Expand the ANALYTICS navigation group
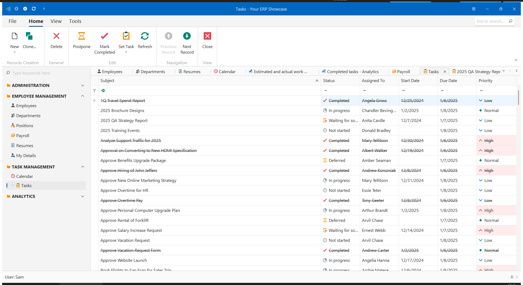Viewport: 523px width, 285px height. click(83, 196)
